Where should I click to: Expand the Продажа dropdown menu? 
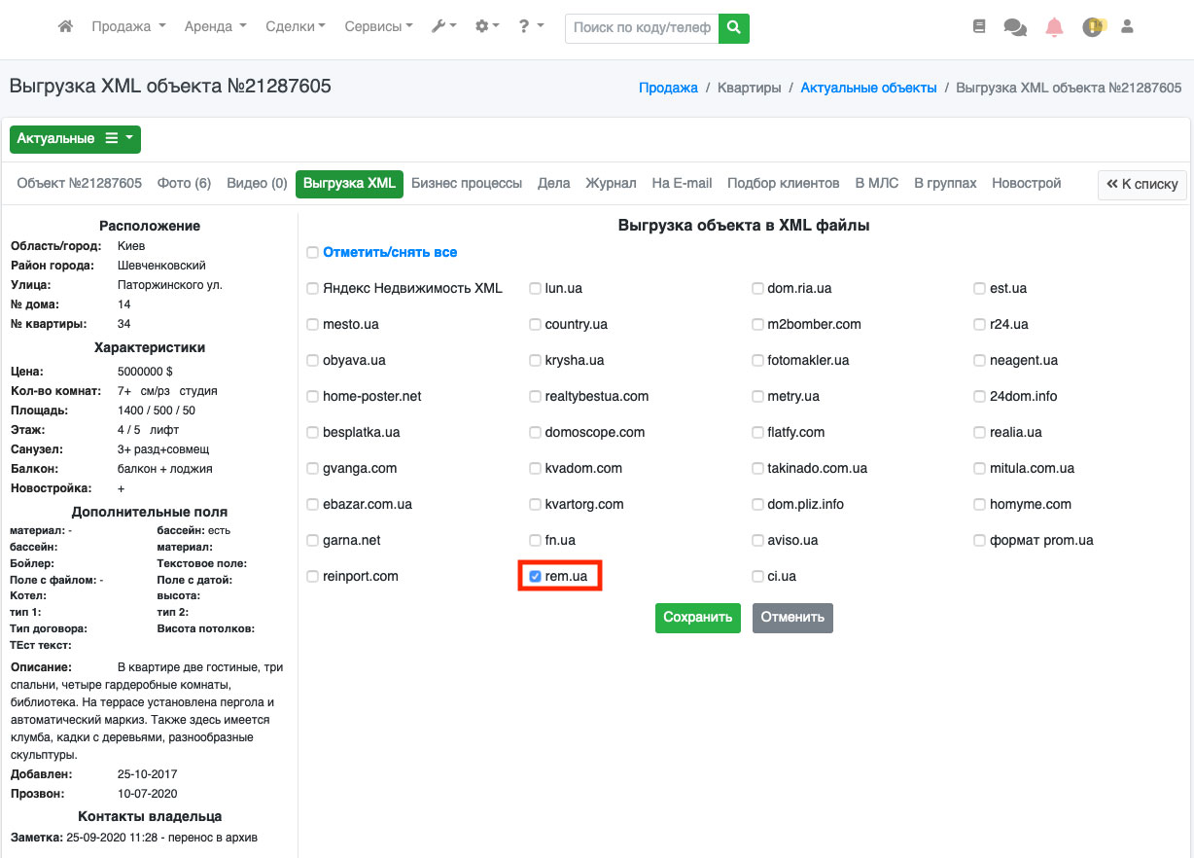coord(128,27)
